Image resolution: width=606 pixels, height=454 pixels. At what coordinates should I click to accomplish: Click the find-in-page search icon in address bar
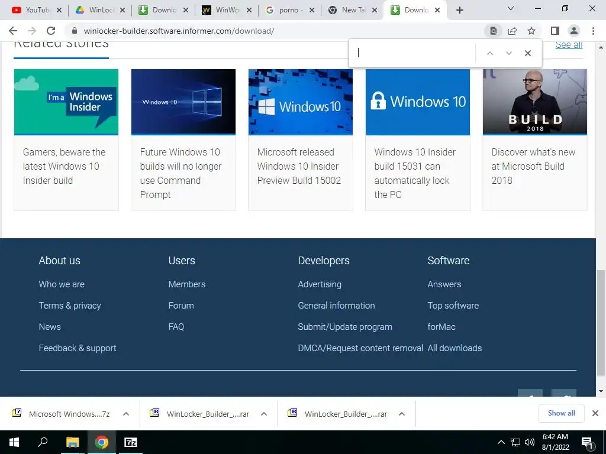pos(494,31)
